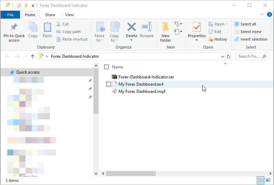Click the Copy ribbon button

(x=33, y=30)
